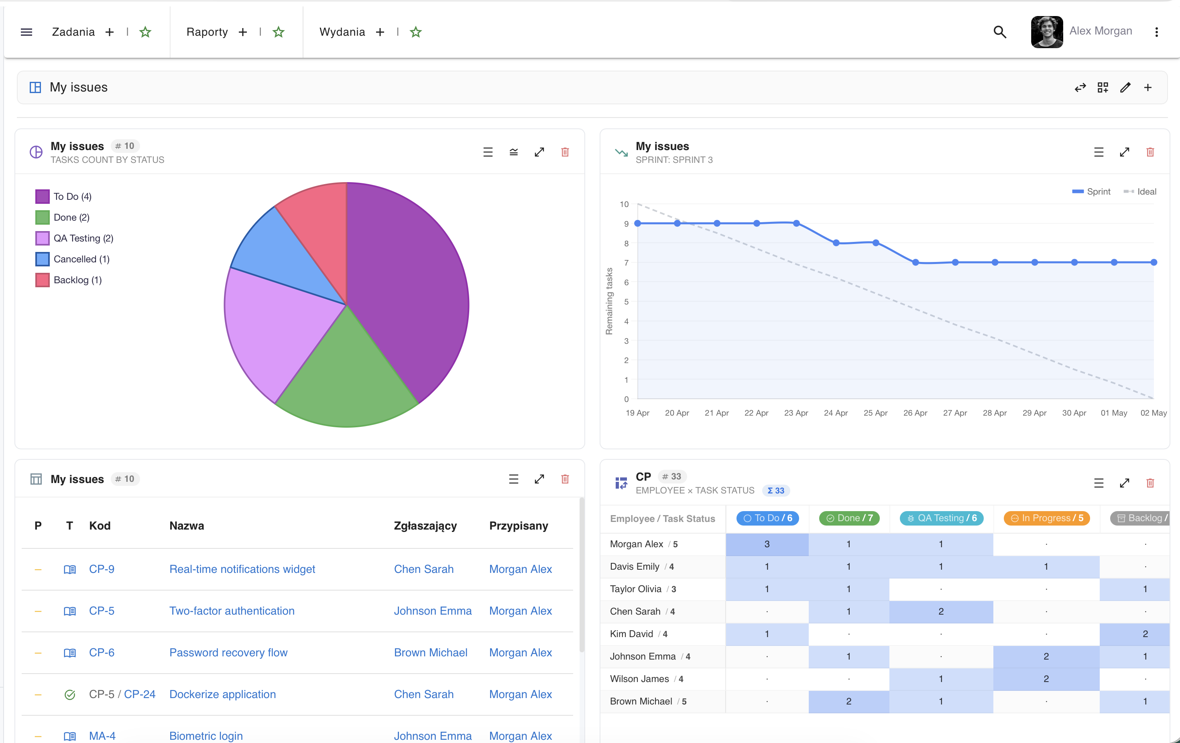Delete the My issues table widget
This screenshot has height=743, width=1180.
[565, 479]
